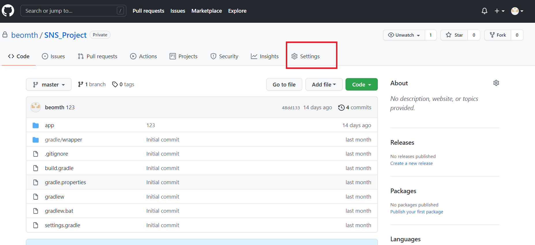
Task: Switch to the Code tab
Action: pos(19,56)
